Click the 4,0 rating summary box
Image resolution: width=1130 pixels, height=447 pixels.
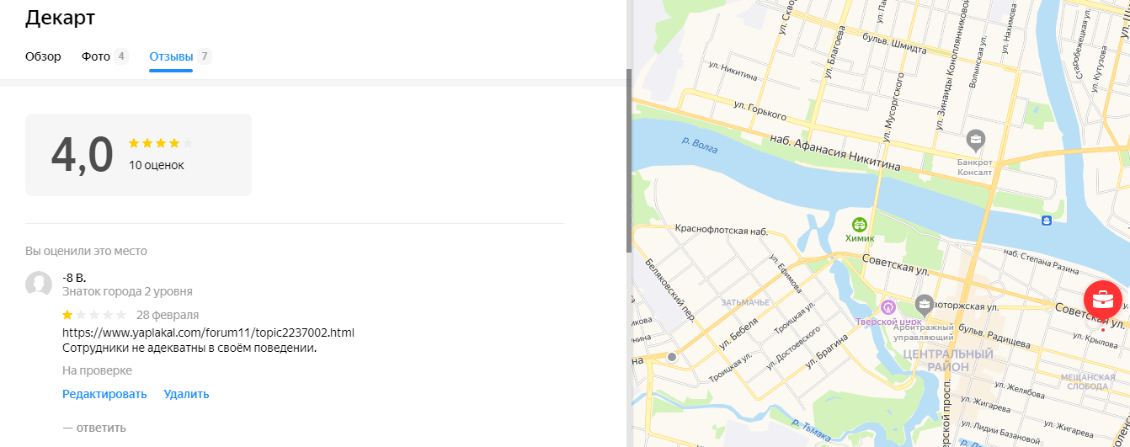(x=138, y=155)
